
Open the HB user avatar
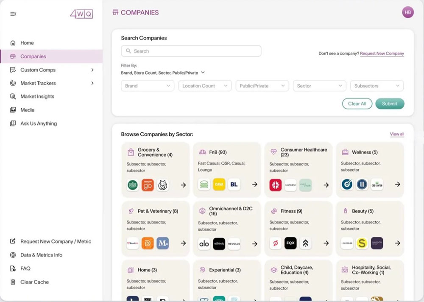pos(408,12)
